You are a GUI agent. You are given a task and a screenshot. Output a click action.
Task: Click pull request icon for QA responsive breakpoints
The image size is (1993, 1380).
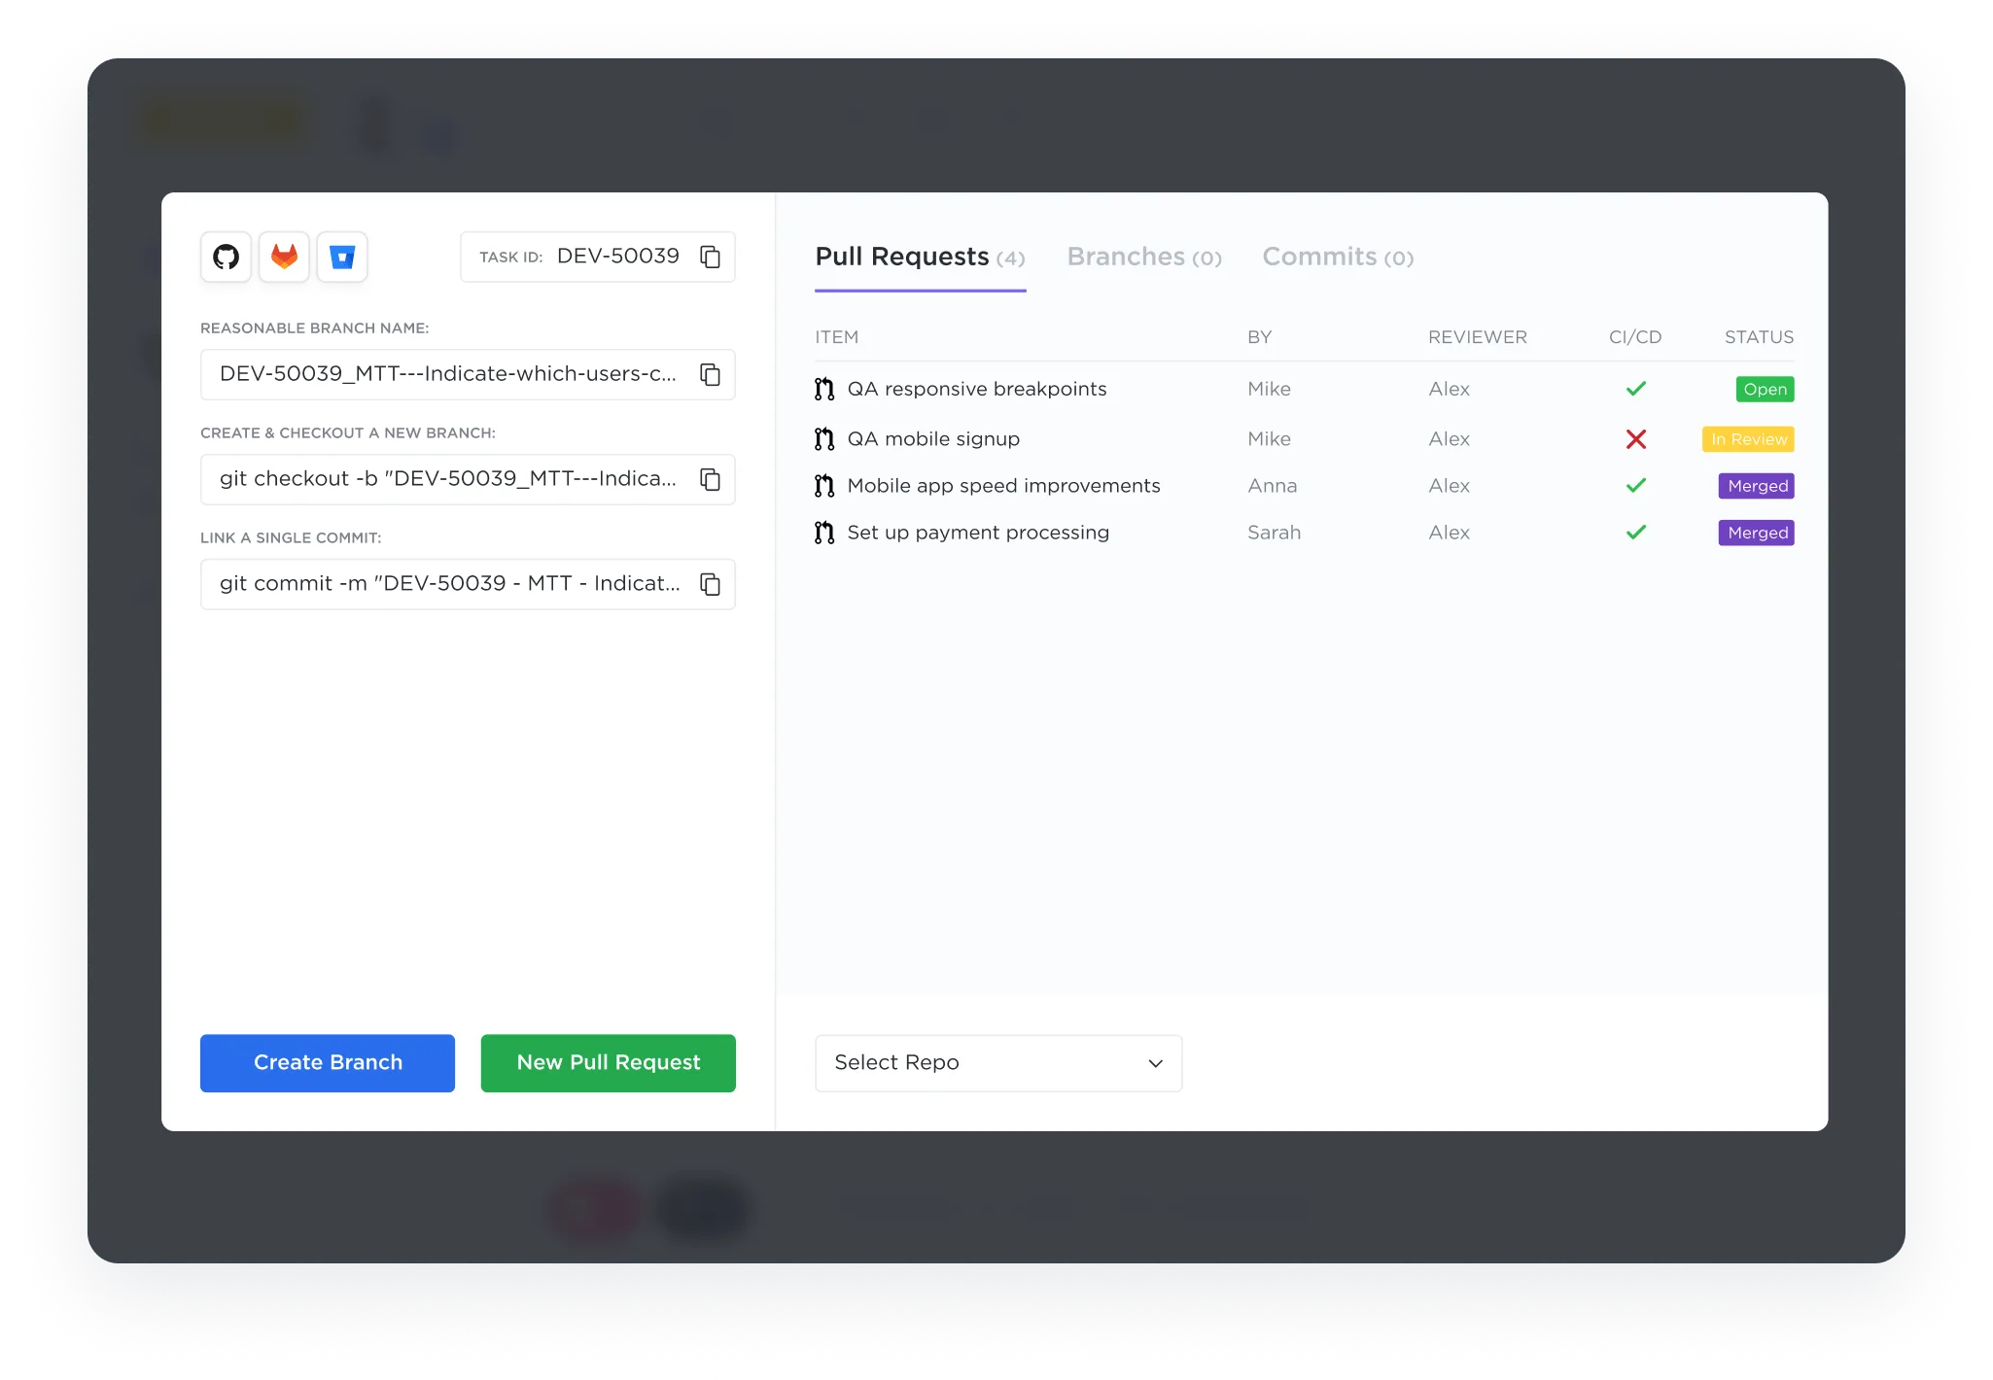pyautogui.click(x=824, y=389)
